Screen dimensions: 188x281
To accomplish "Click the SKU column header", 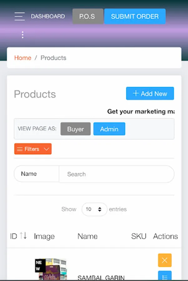I will tap(138, 236).
